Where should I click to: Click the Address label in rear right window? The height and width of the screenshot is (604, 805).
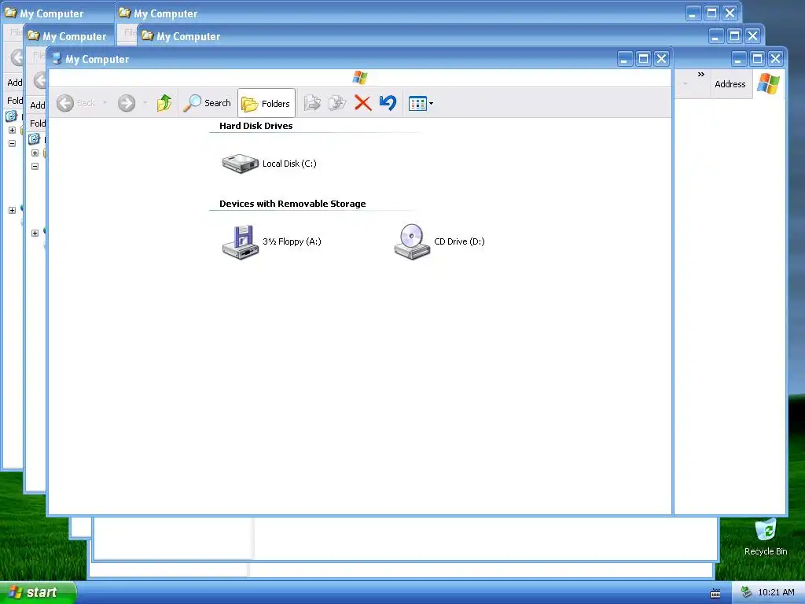click(x=730, y=84)
